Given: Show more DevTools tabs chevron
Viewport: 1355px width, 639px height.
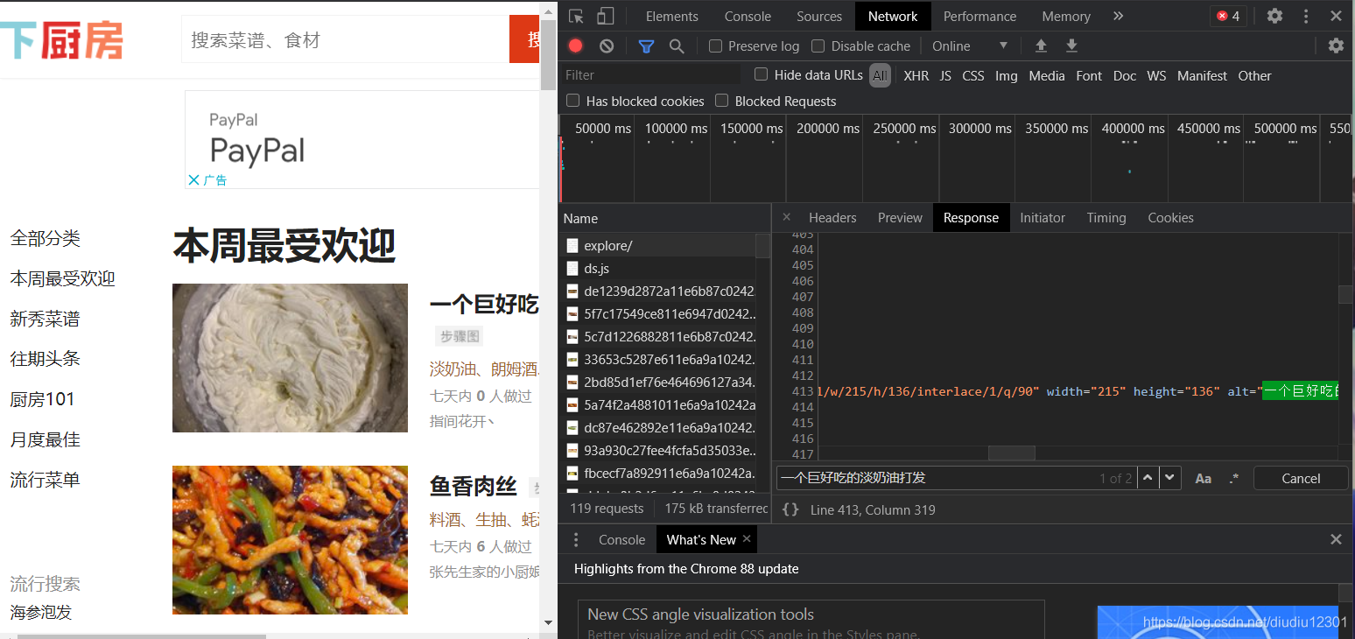Looking at the screenshot, I should point(1118,16).
